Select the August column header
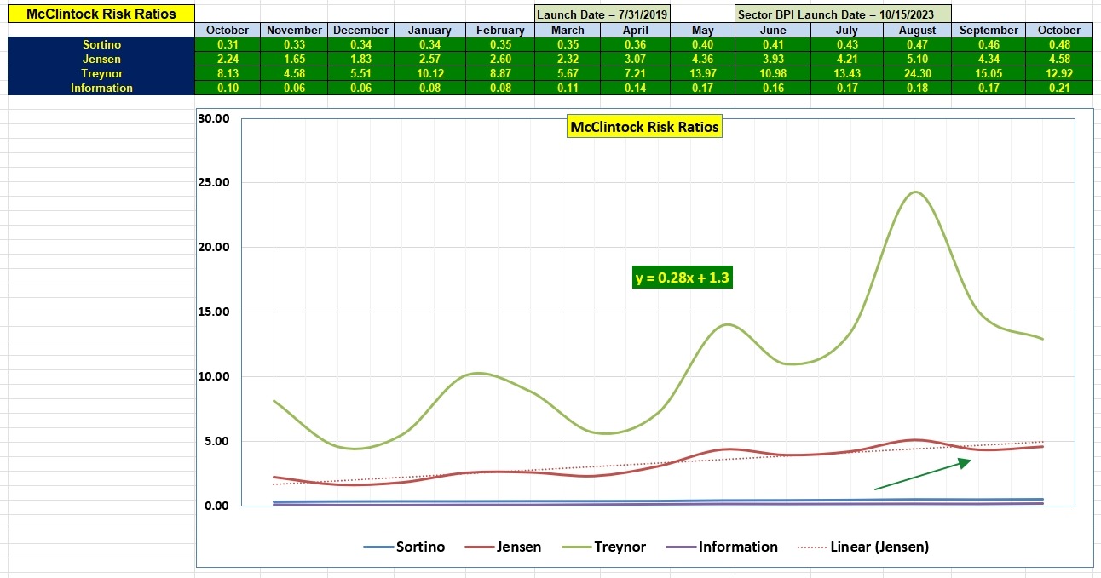The height and width of the screenshot is (578, 1101). (918, 30)
